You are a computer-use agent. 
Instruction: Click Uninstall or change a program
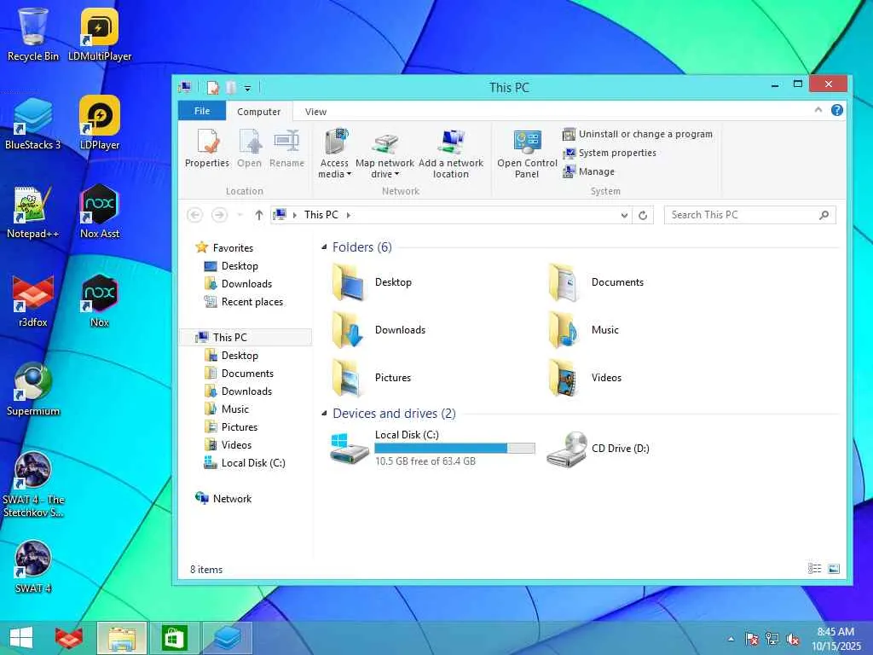click(x=638, y=134)
